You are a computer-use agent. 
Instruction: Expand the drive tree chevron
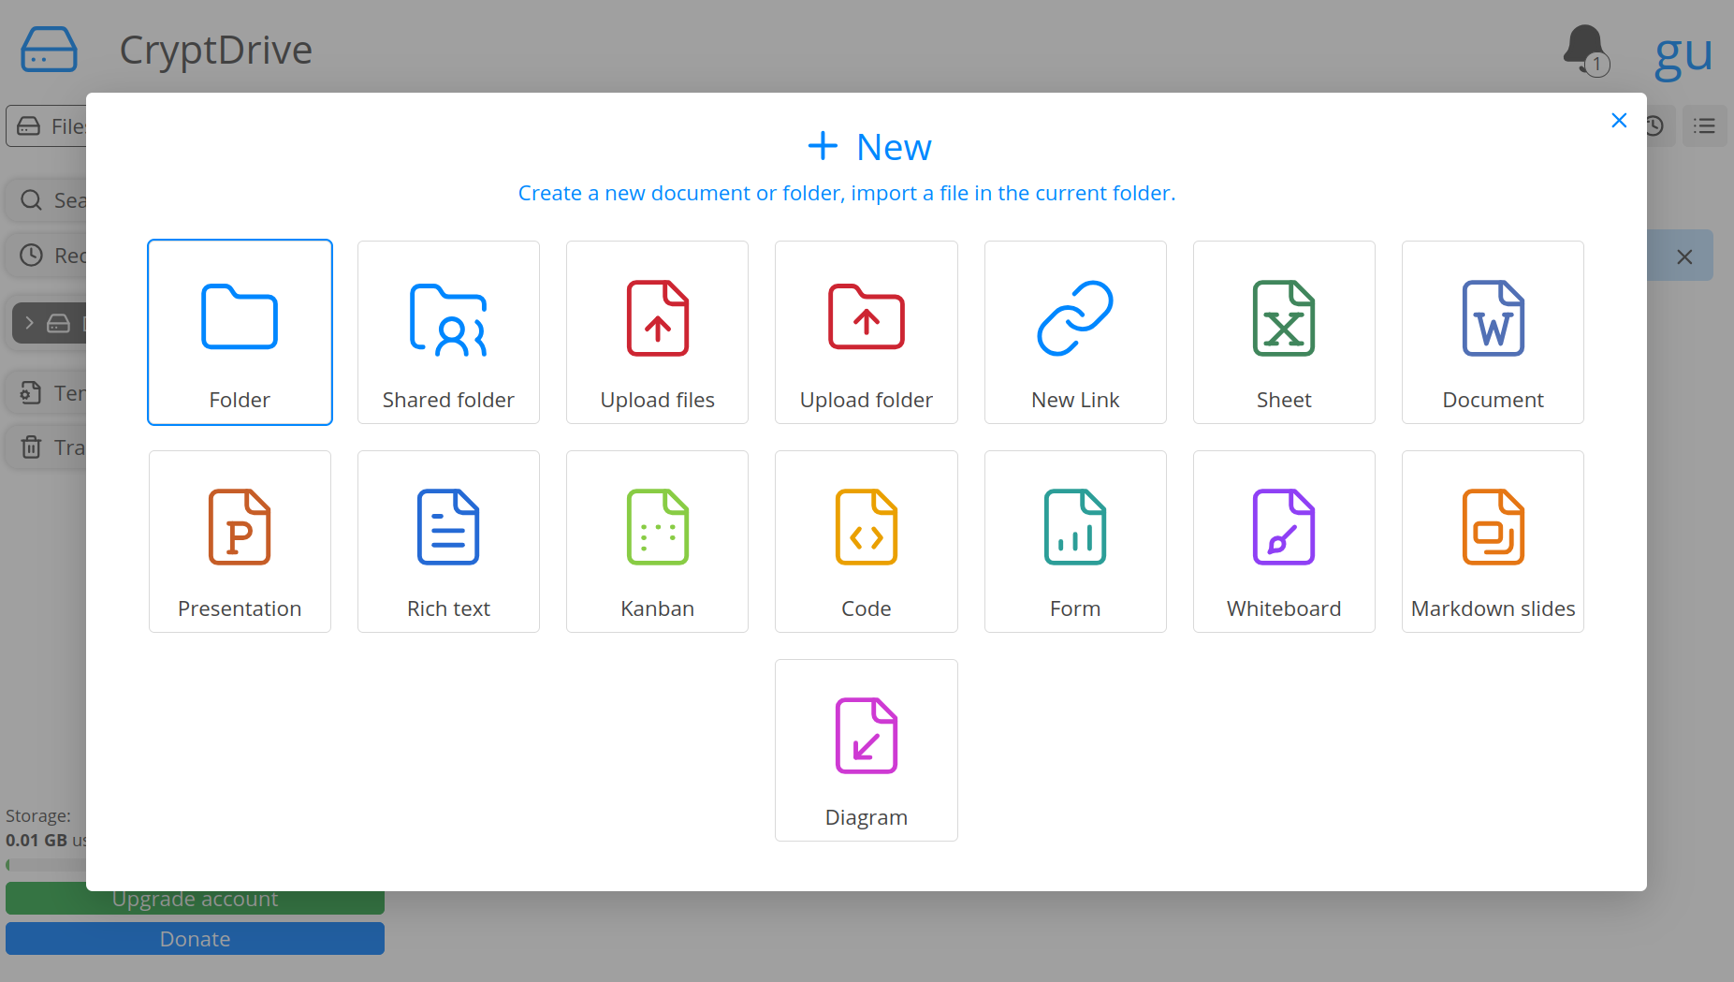tap(30, 323)
